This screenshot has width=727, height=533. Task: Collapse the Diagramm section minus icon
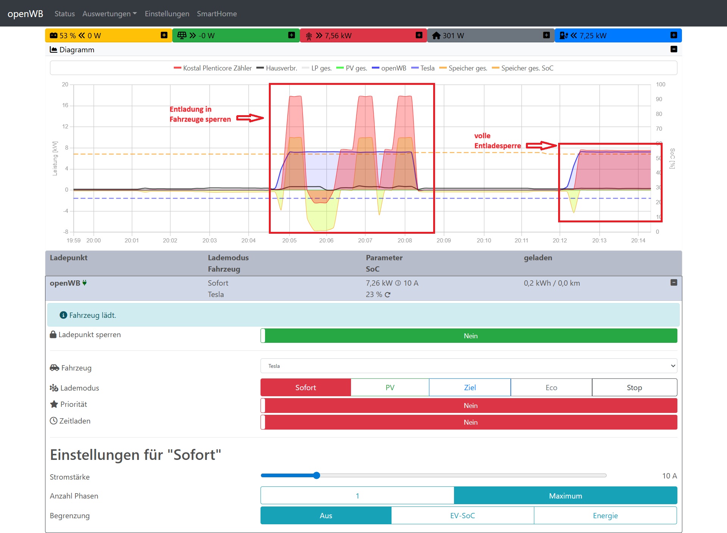(x=674, y=49)
